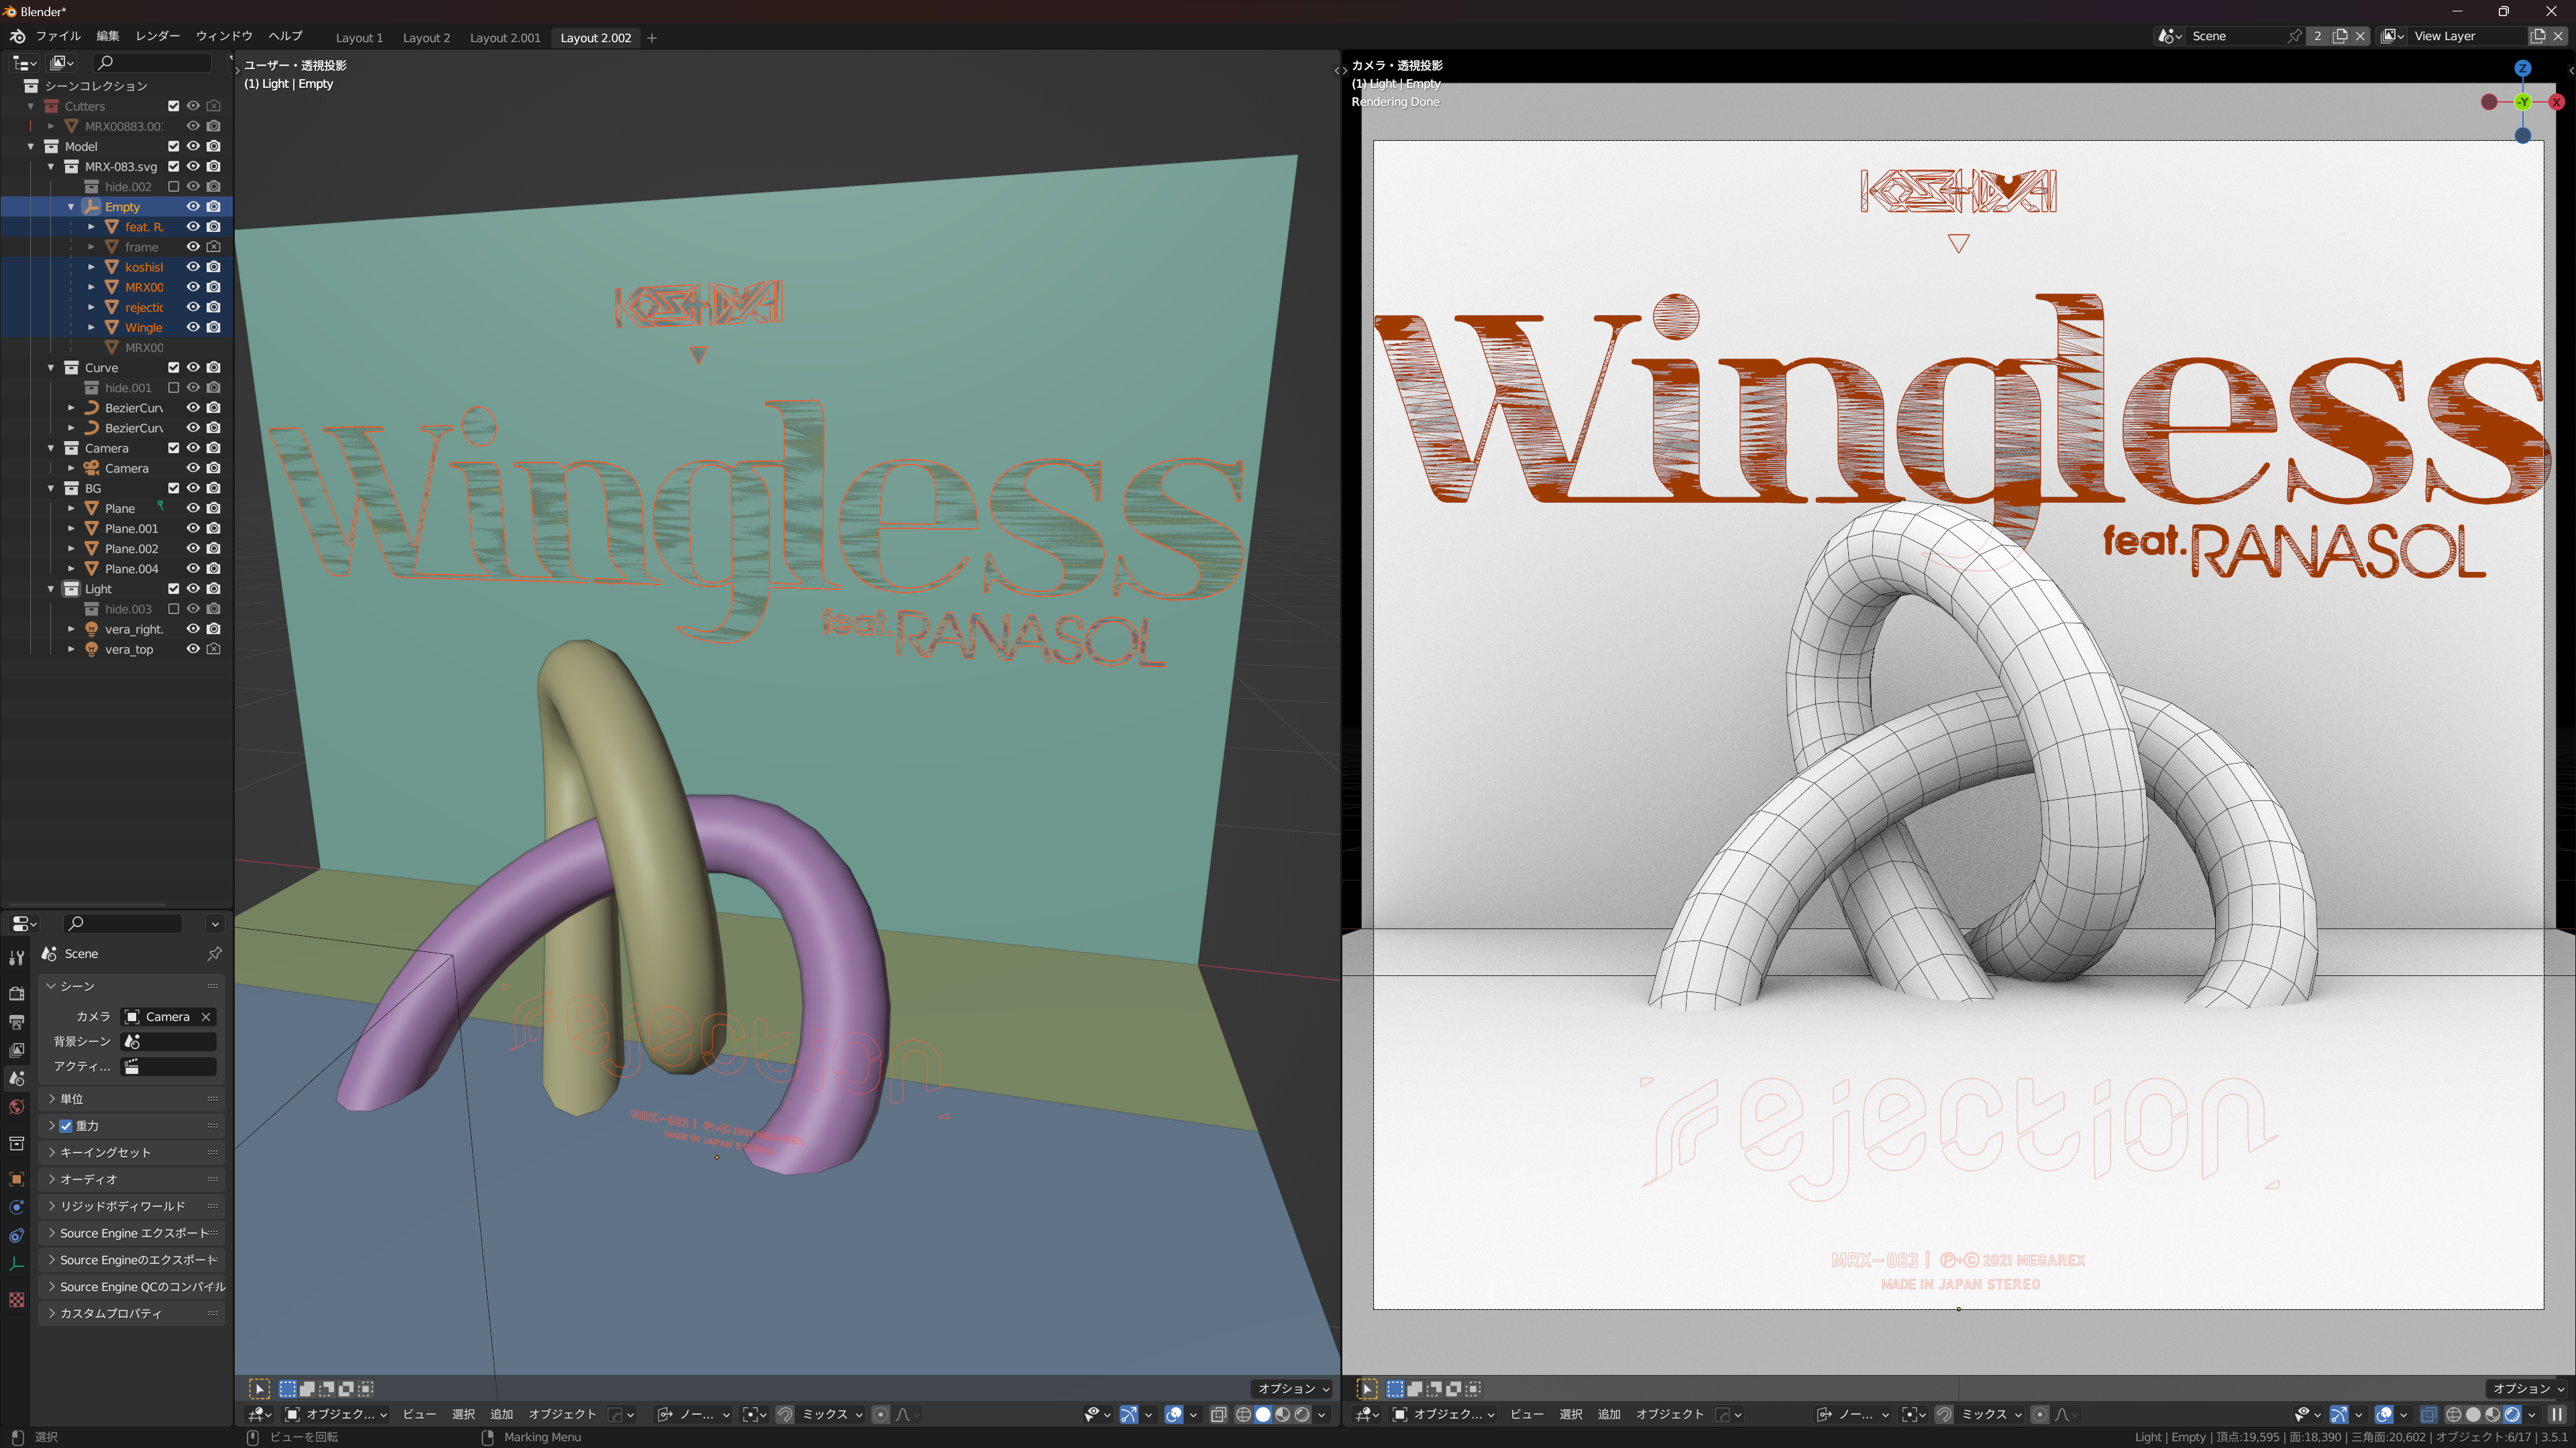Toggle viewport visibility of vera_top light
This screenshot has width=2576, height=1448.
point(193,650)
